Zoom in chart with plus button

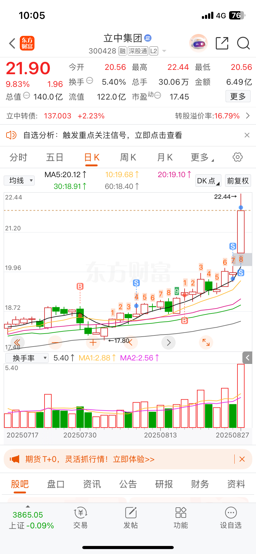[x=93, y=343]
